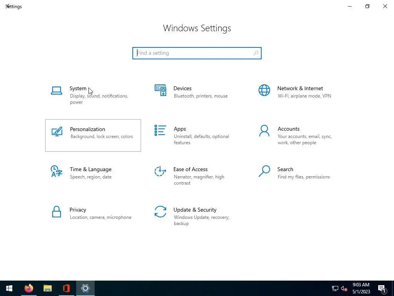This screenshot has height=296, width=394.
Task: Click Ease of Access heading
Action: [x=190, y=170]
